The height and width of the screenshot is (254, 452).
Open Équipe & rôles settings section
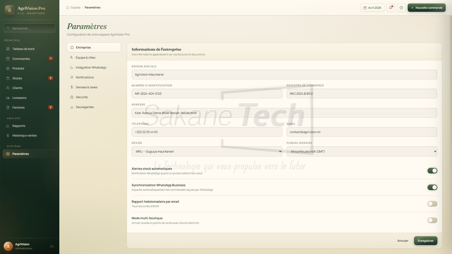point(94,57)
